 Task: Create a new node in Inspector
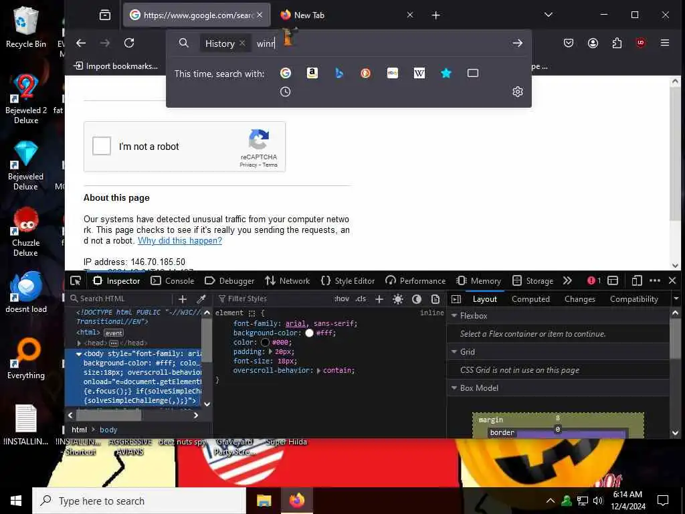click(x=183, y=299)
